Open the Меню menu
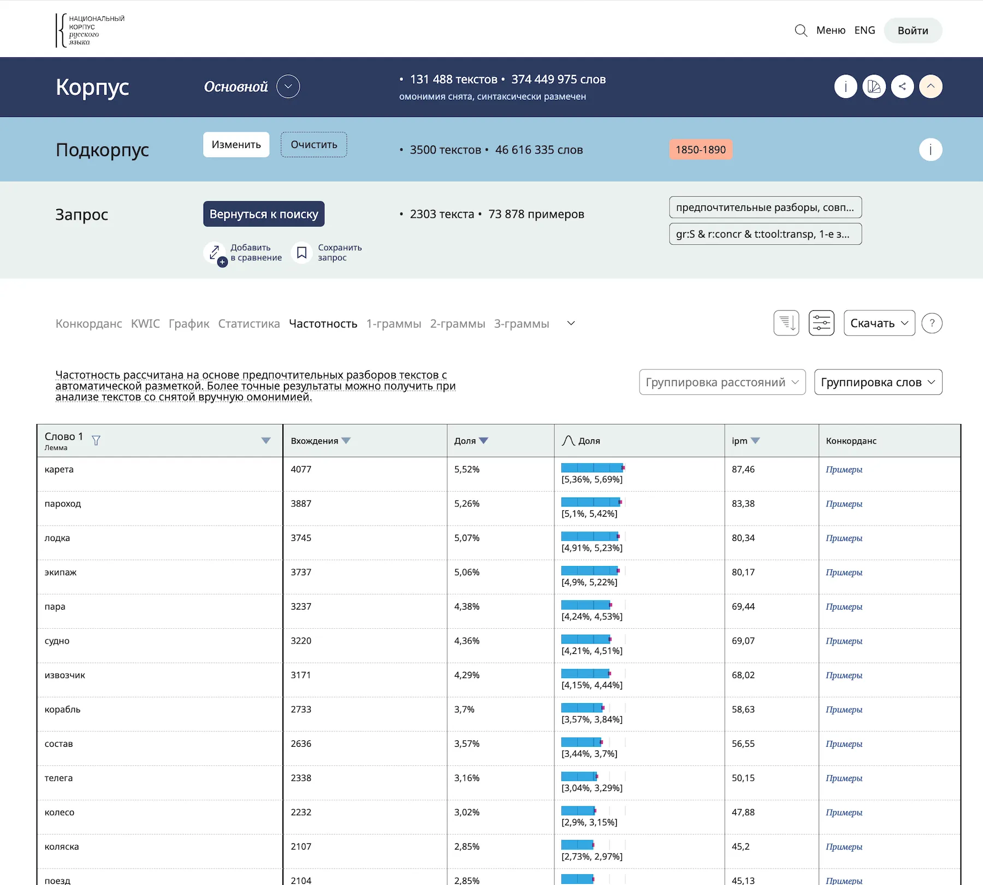The width and height of the screenshot is (983, 885). point(831,31)
